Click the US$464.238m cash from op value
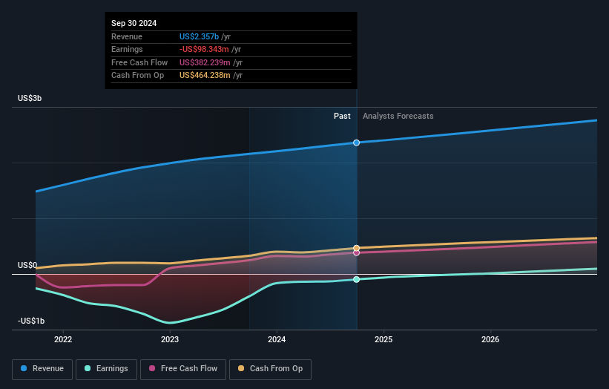Image resolution: width=609 pixels, height=389 pixels. pyautogui.click(x=205, y=76)
